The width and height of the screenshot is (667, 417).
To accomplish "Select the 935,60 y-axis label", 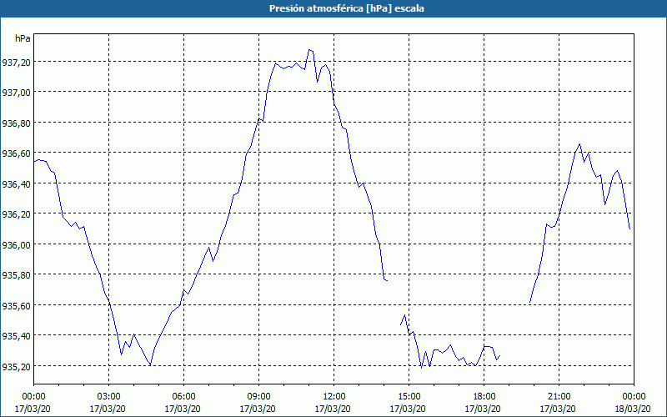I will click(x=16, y=306).
